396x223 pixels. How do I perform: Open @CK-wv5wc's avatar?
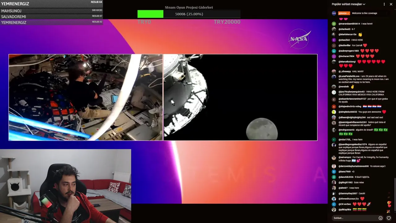[x=334, y=204]
